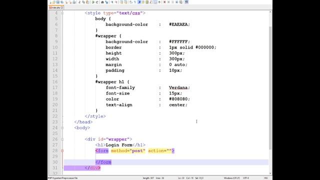This screenshot has height=180, width=320.
Task: Collapse the style block fold marker on line 4
Action: pos(62,13)
